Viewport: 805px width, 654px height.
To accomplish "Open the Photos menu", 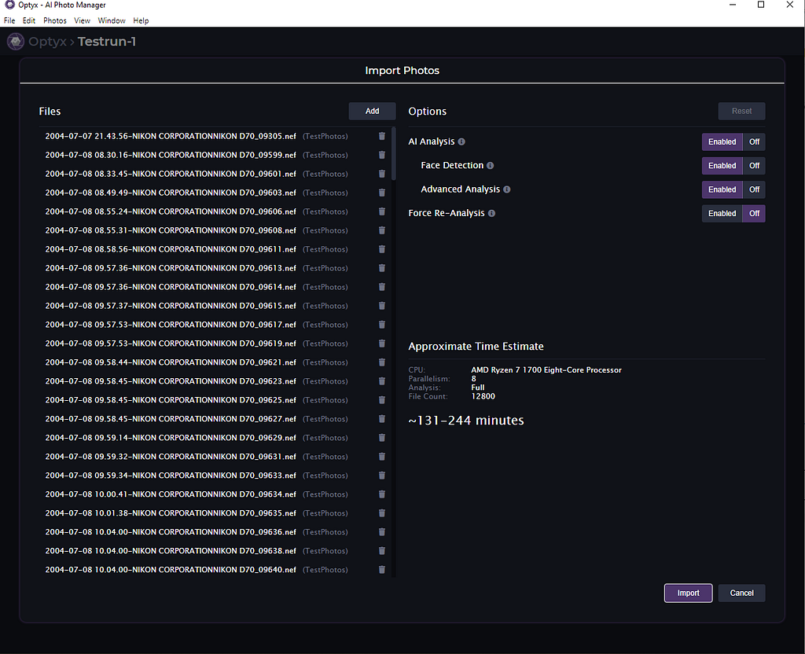I will [55, 20].
